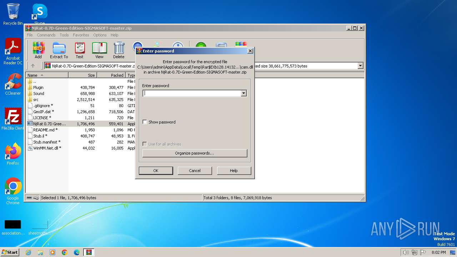This screenshot has height=257, width=457.
Task: Open the Enter password dropdown arrow
Action: (243, 93)
